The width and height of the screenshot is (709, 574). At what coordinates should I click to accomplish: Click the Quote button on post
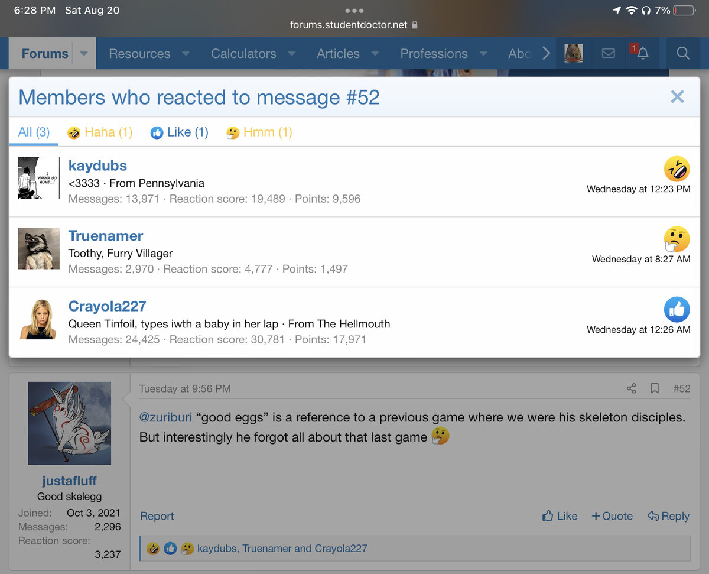pyautogui.click(x=612, y=516)
